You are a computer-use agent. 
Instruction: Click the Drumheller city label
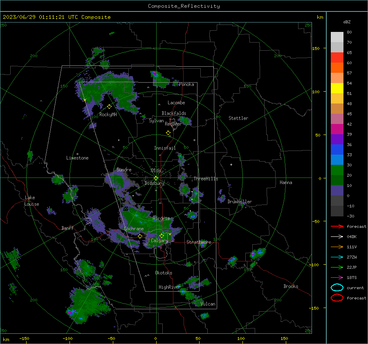240,202
